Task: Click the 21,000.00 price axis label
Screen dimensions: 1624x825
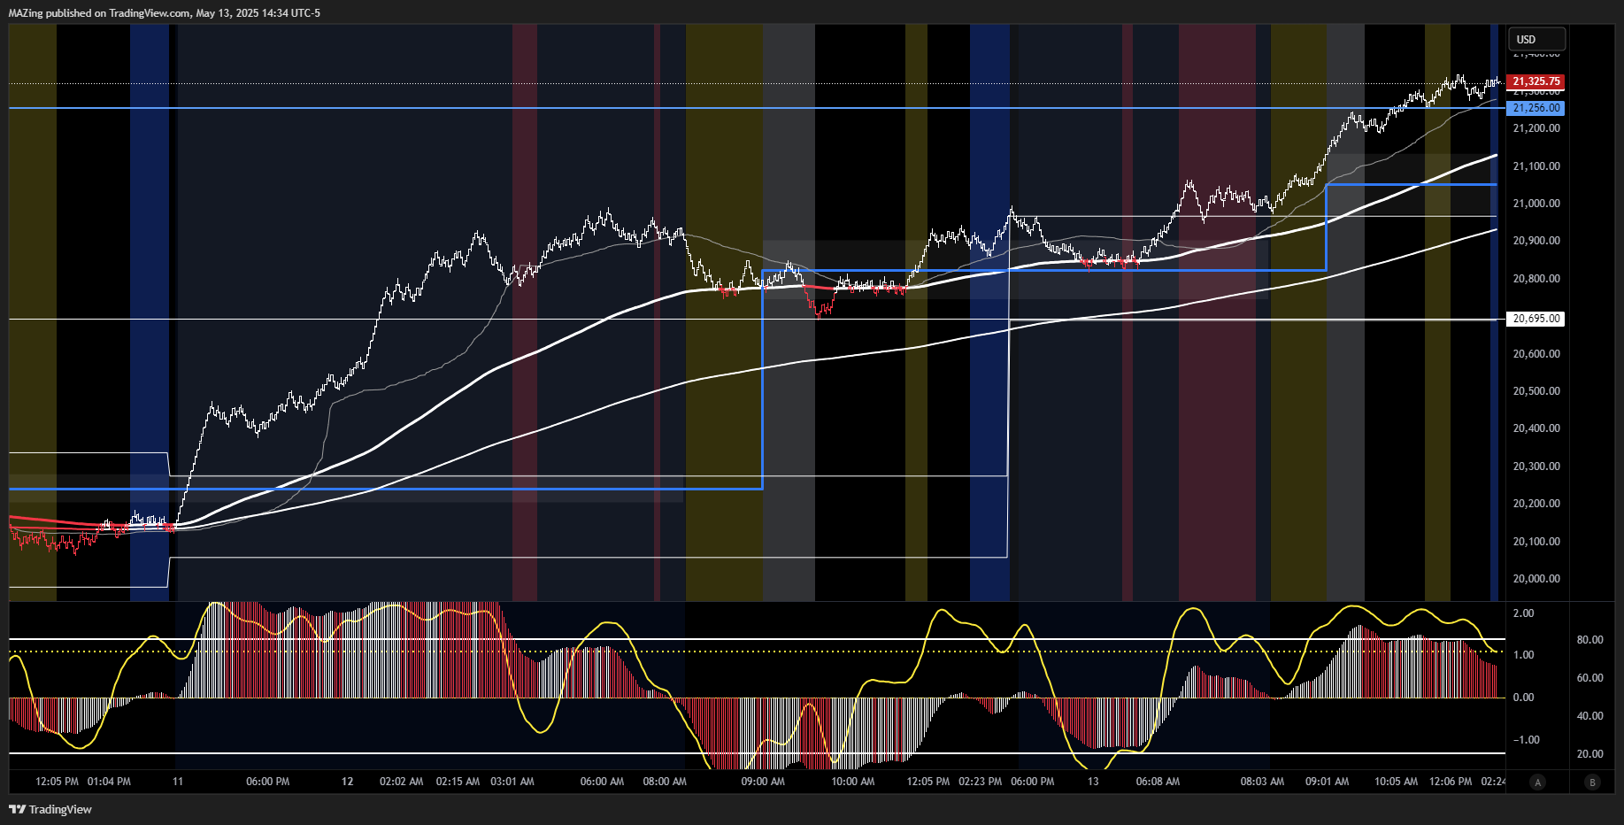Action: click(1536, 204)
